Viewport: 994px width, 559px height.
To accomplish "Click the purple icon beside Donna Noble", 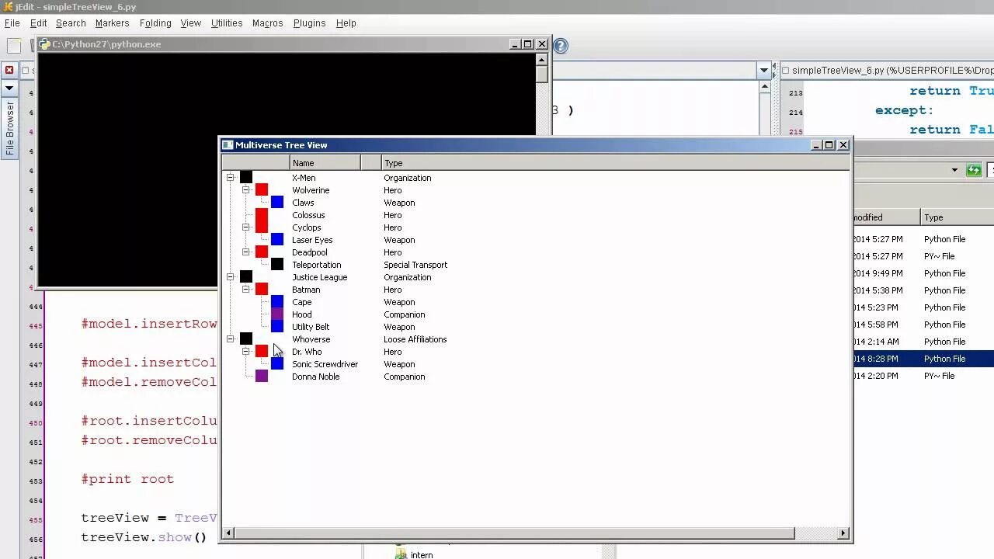I will [262, 377].
